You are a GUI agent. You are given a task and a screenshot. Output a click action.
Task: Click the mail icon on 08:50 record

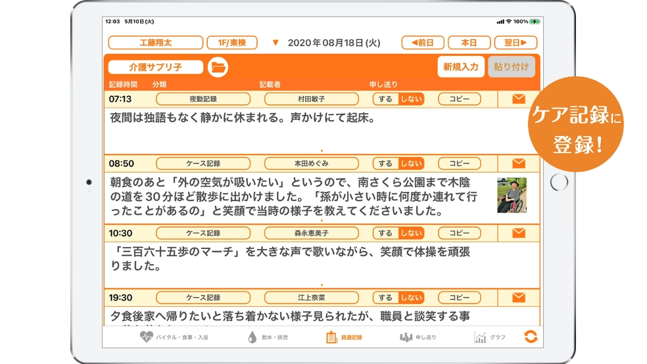(518, 164)
